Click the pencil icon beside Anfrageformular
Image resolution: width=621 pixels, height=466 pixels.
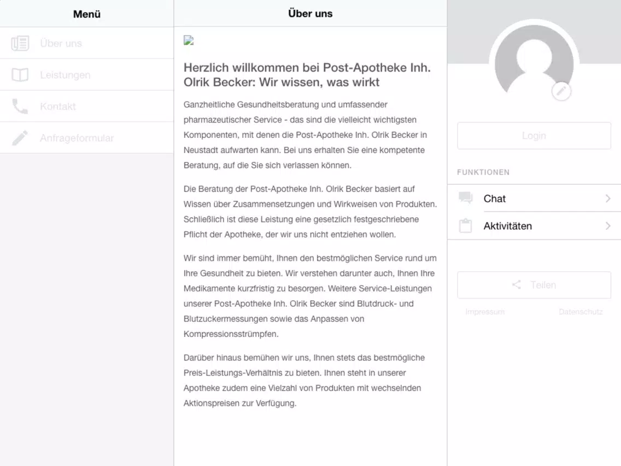[20, 138]
